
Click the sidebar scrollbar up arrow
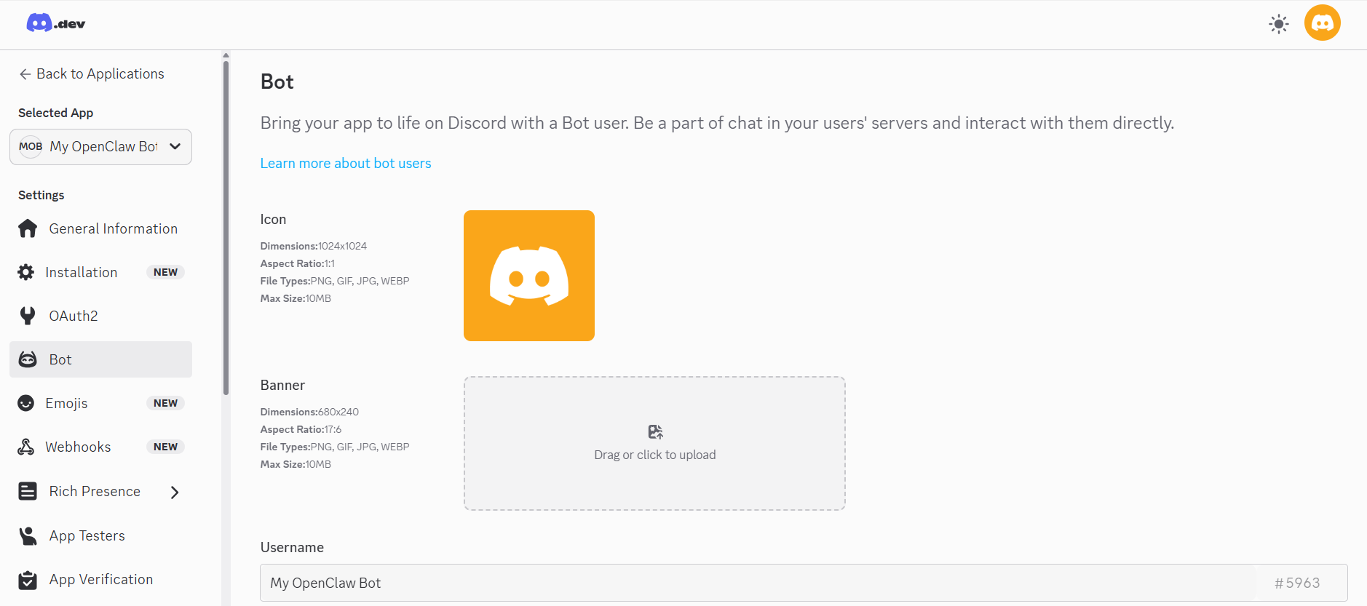pyautogui.click(x=226, y=55)
